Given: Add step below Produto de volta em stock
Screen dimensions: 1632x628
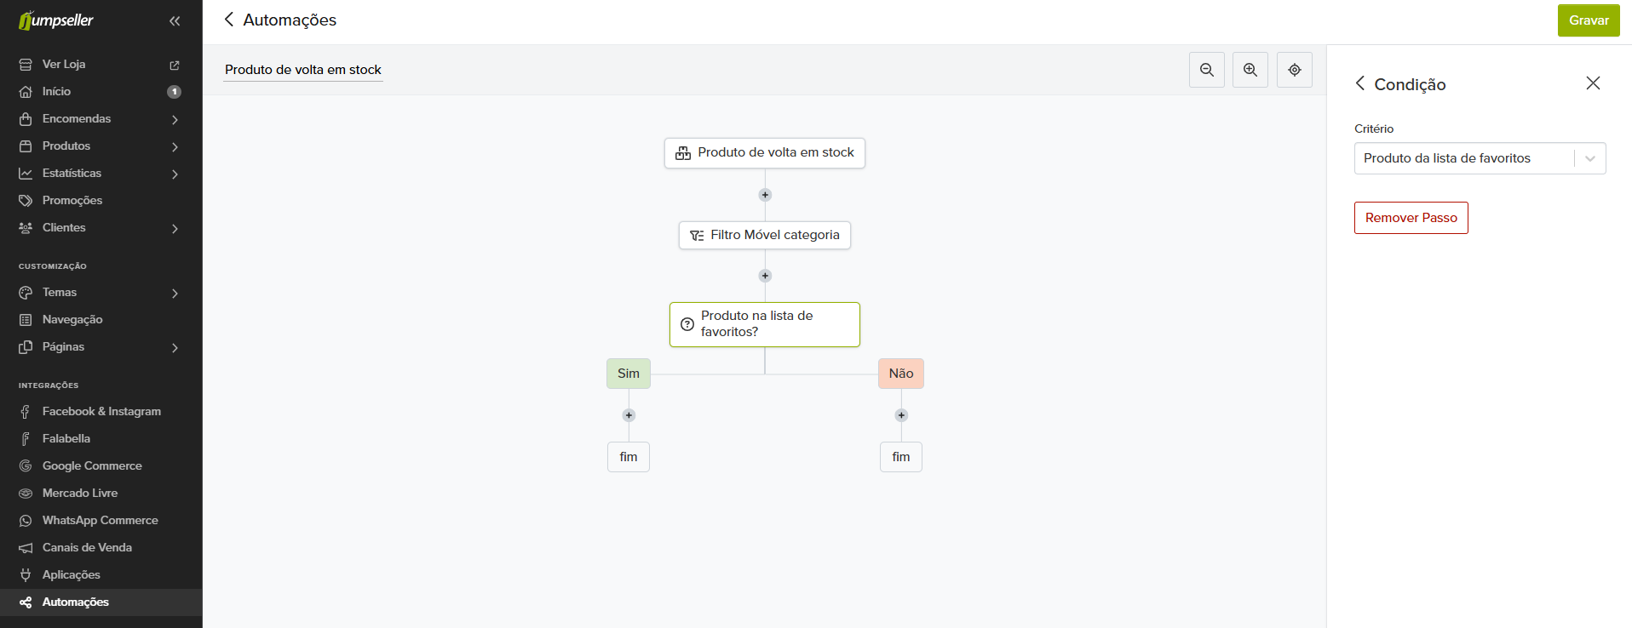Looking at the screenshot, I should pos(765,195).
